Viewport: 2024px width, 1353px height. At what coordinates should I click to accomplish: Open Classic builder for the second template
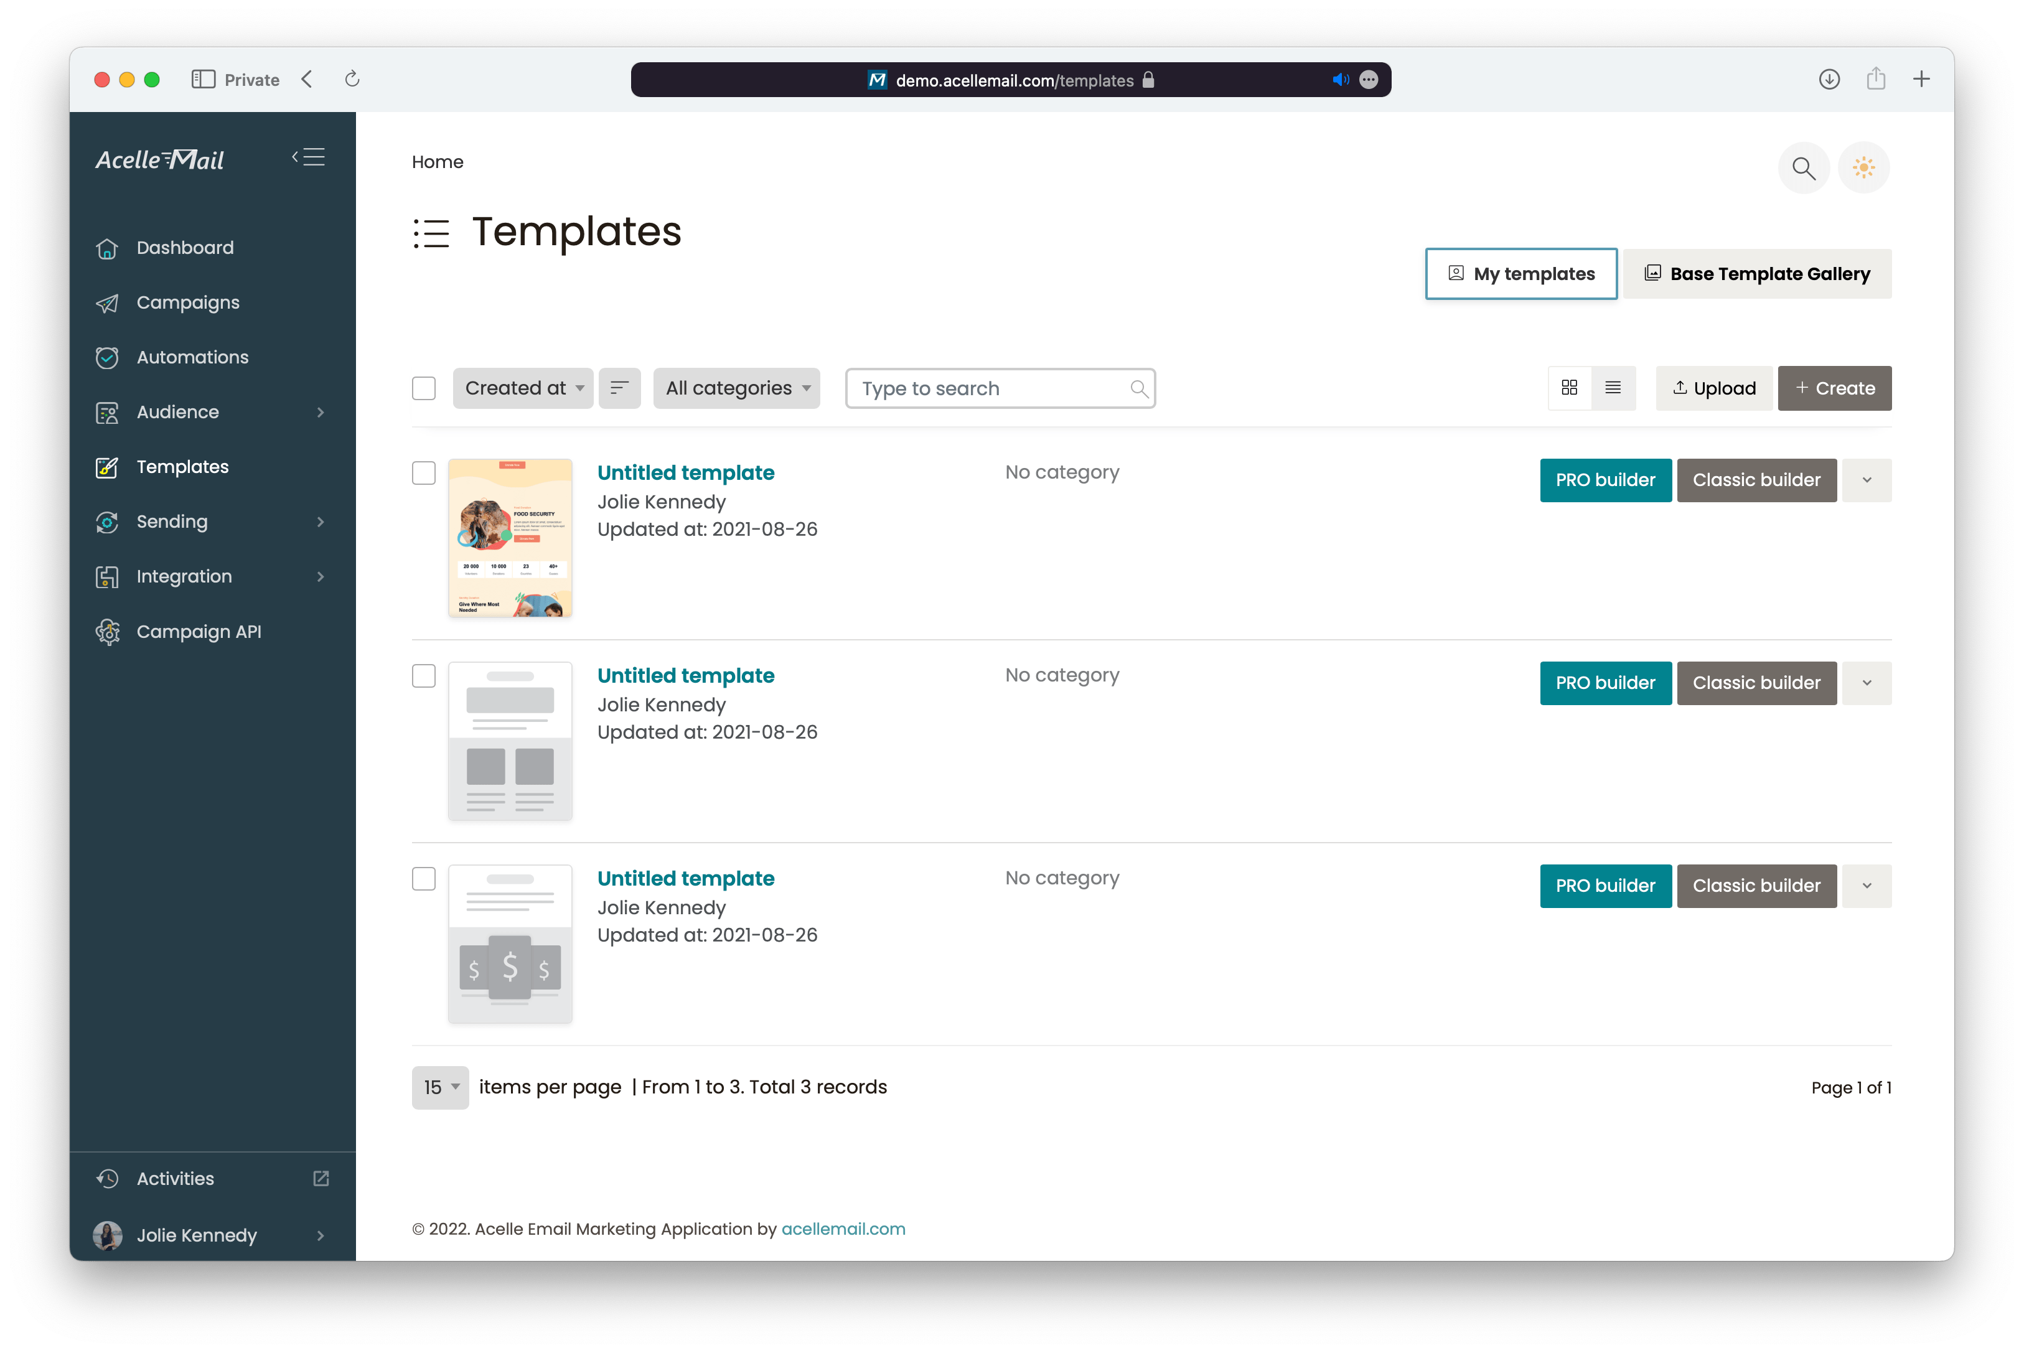1756,683
